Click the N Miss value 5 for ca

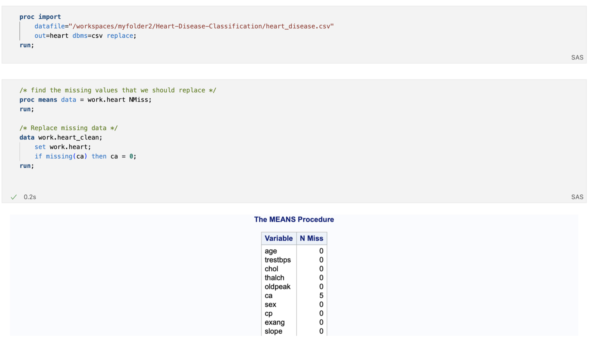(321, 296)
